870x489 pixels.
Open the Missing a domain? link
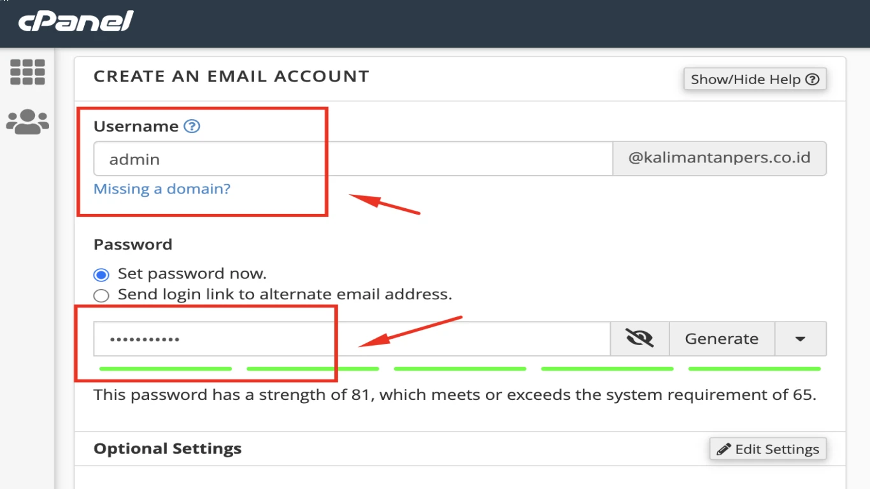click(x=162, y=189)
